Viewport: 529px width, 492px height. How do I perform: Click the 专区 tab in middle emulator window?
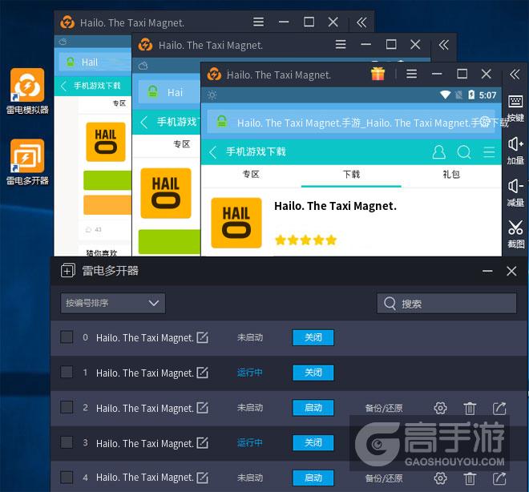click(x=181, y=144)
